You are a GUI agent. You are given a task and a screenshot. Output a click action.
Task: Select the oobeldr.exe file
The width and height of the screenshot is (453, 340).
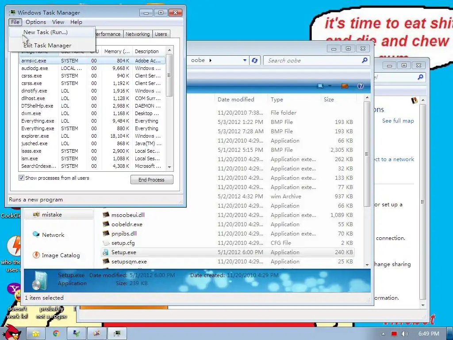228,224
